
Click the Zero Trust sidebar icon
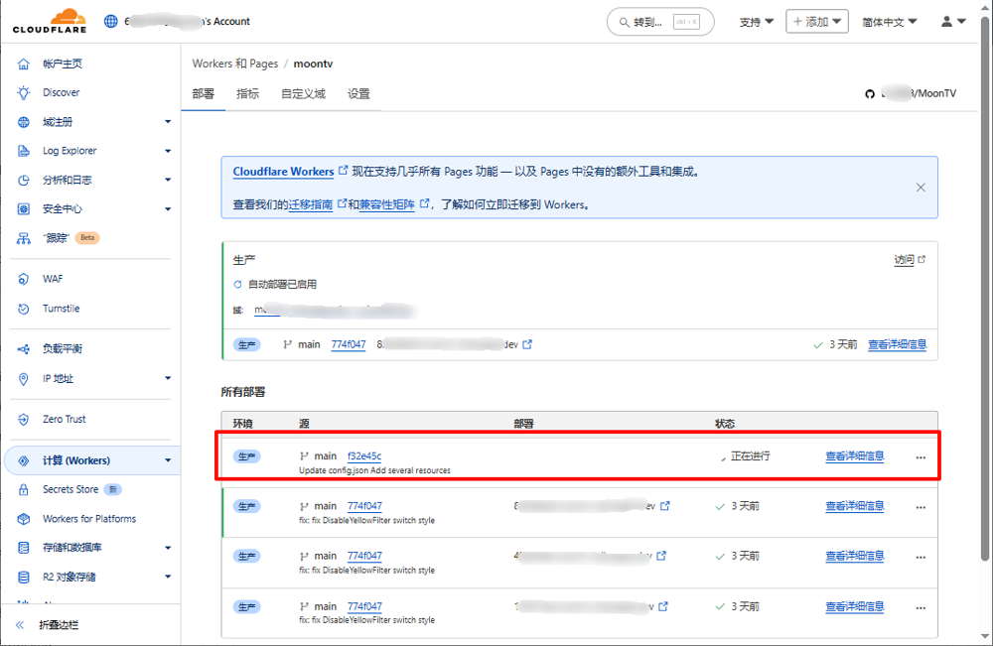(x=23, y=420)
